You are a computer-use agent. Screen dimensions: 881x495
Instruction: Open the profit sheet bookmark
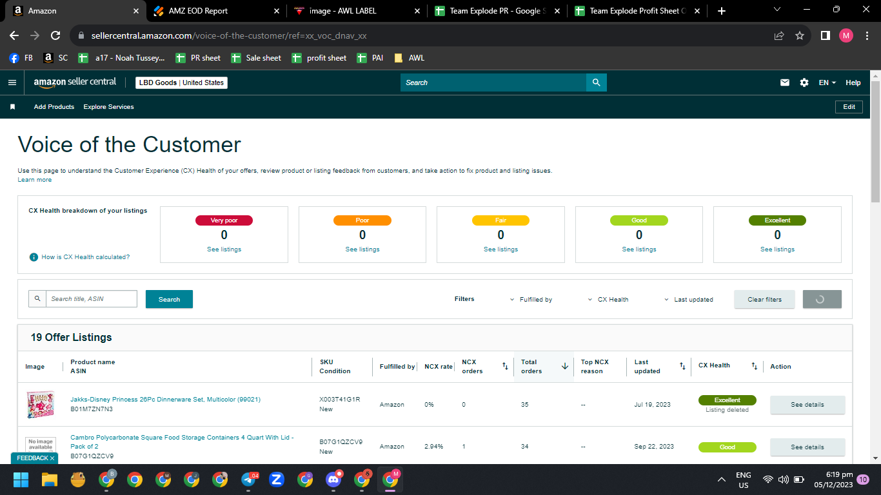click(319, 58)
